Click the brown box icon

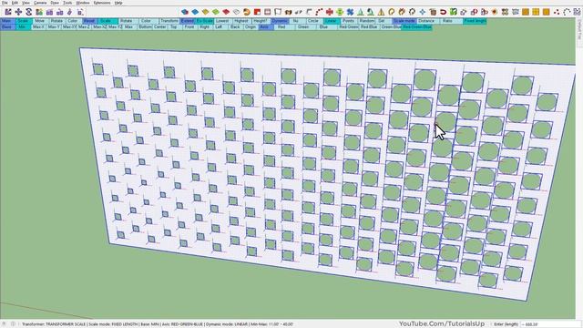(433, 12)
